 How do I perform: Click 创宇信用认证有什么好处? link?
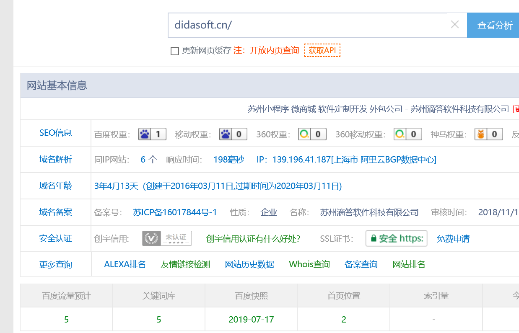point(253,239)
